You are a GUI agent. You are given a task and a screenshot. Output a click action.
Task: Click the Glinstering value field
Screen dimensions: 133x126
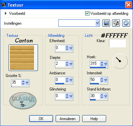[60, 96]
